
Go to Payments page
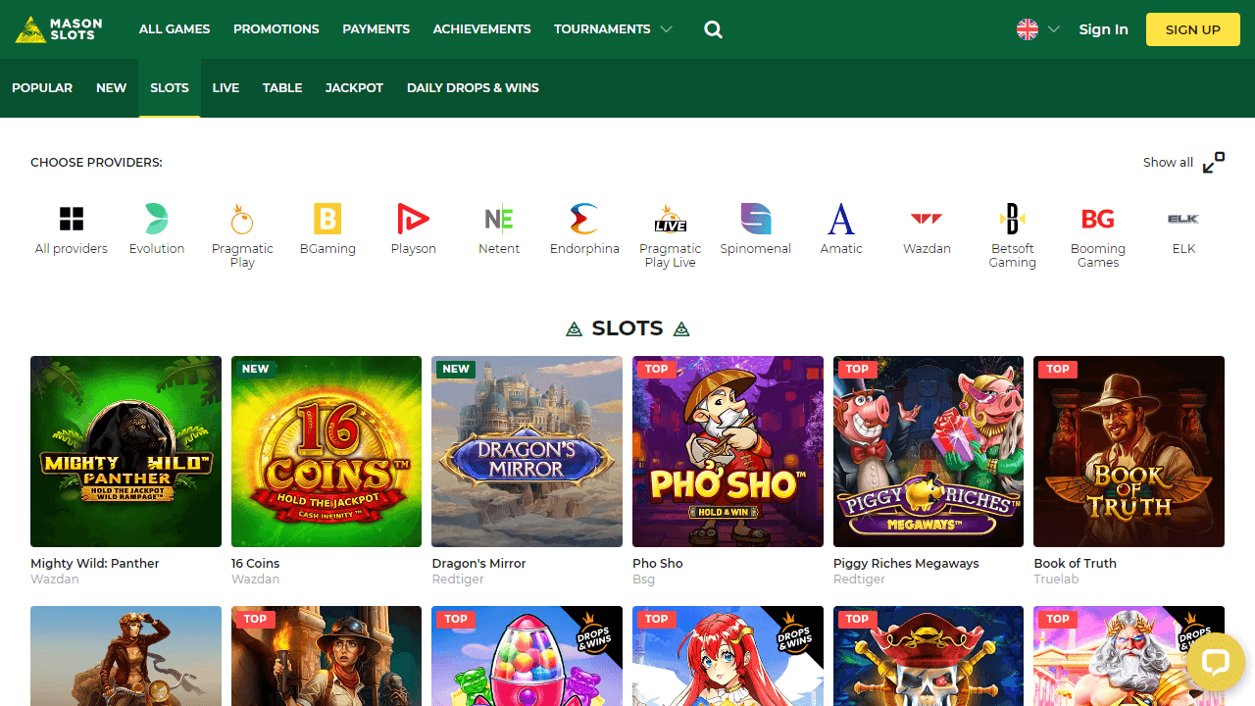pyautogui.click(x=376, y=29)
